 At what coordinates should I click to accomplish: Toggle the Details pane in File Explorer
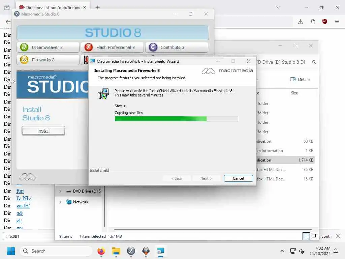pos(300,80)
